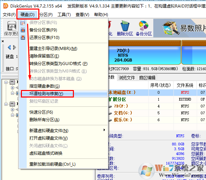Viewport: 206px width, 180px height.
Task: Click the drive icon beside 7D(F:) row
Action: click(x=110, y=106)
